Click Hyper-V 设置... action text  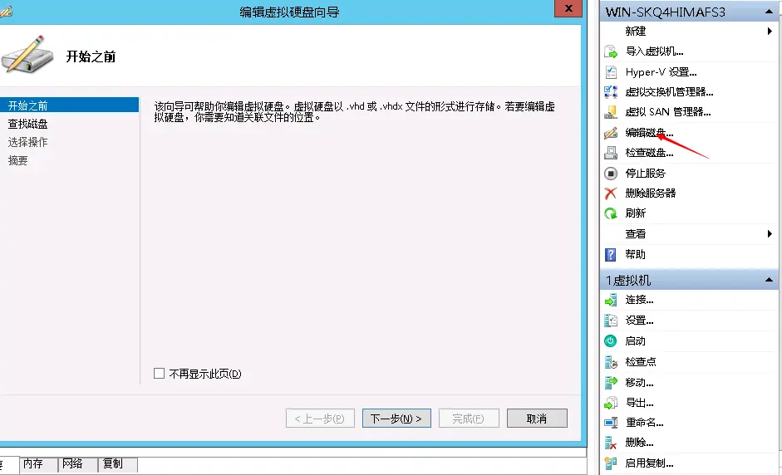[x=661, y=71]
